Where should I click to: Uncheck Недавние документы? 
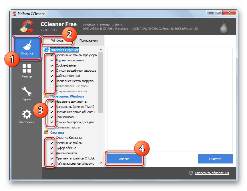pos(52,102)
